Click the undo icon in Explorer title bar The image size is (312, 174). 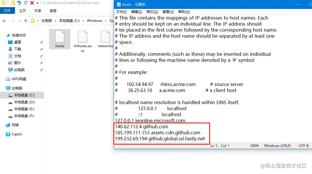point(19,3)
